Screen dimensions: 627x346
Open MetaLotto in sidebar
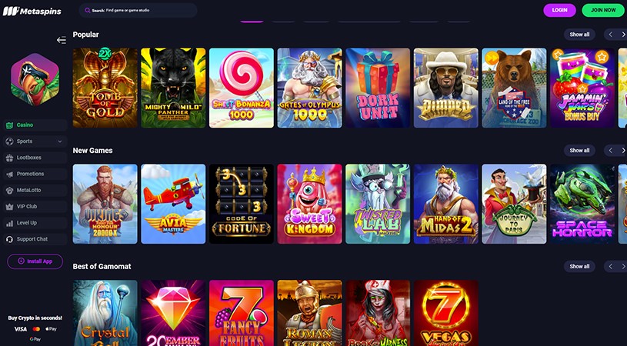(x=35, y=190)
